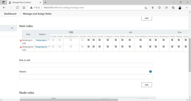Open the "testproject2-.*" pattern link

tap(42, 47)
